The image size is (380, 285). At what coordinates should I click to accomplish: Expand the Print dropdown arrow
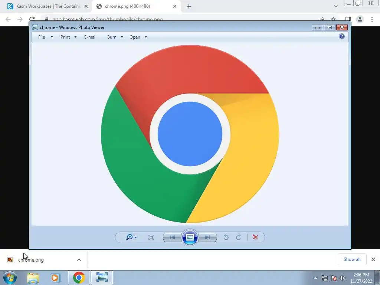(75, 37)
